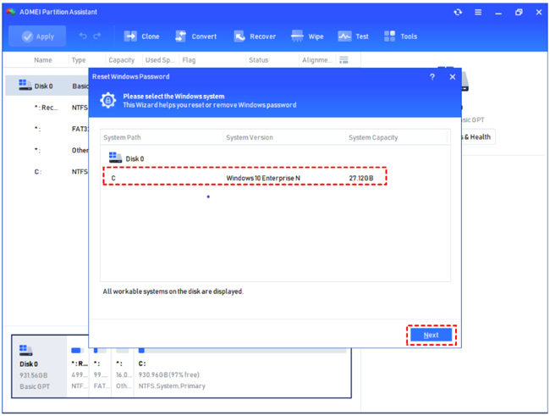Screen dimensions: 550x416
Task: Click the Status column header
Action: click(x=259, y=60)
